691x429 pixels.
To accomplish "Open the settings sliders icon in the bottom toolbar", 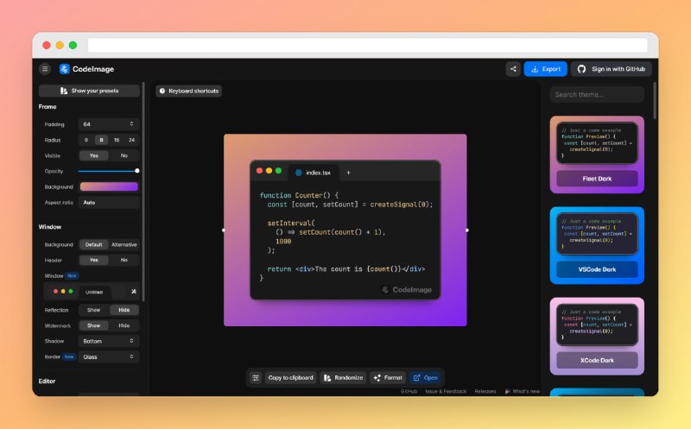I will pyautogui.click(x=256, y=377).
